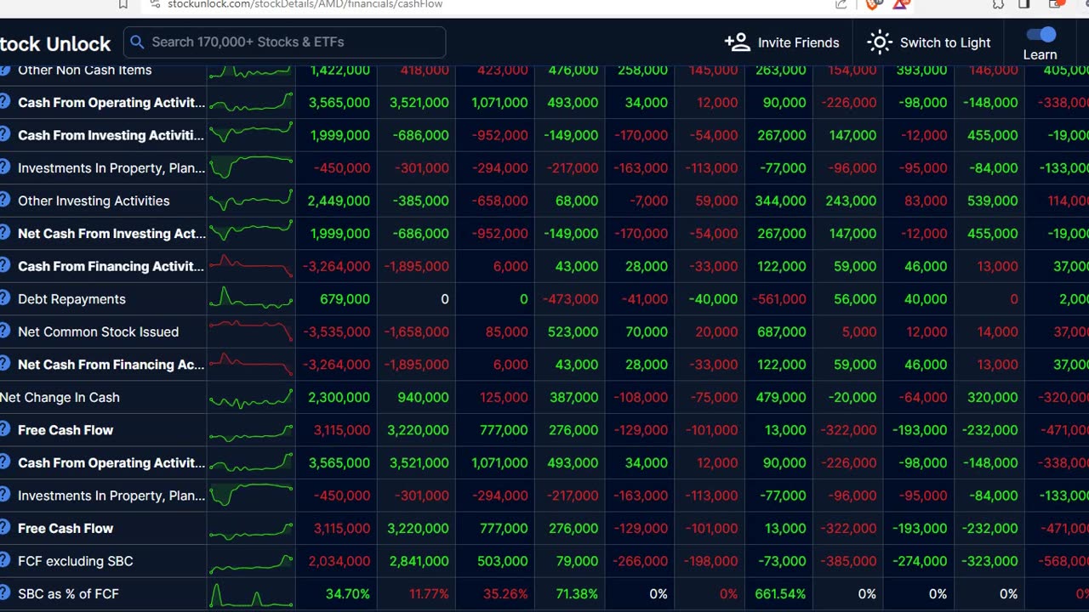1089x612 pixels.
Task: Open the Net Cash From Financing sparkline
Action: (x=251, y=364)
